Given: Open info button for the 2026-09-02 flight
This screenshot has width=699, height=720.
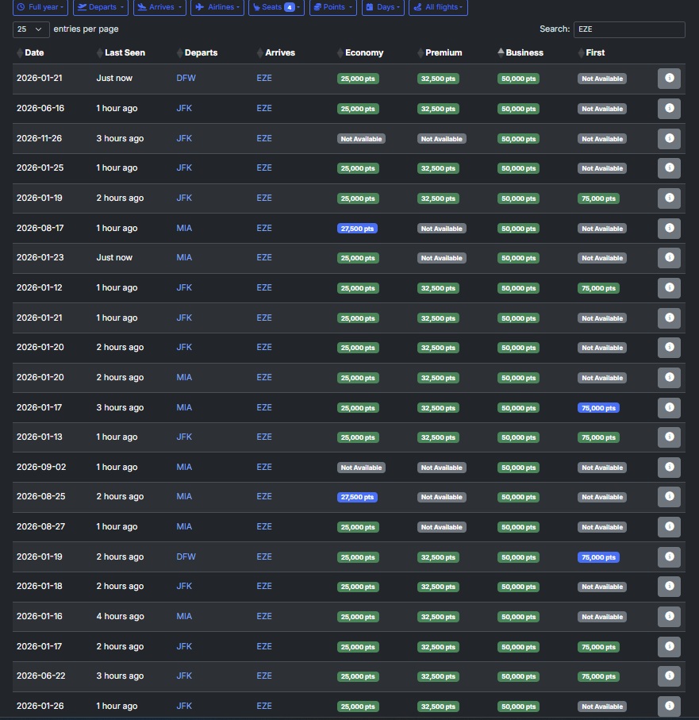Looking at the screenshot, I should 669,467.
